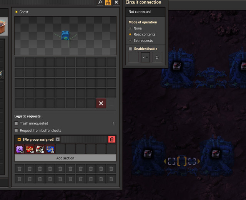Tick the Enable/disable circuit checkbox
Screen dimensions: 246x200
(130, 49)
